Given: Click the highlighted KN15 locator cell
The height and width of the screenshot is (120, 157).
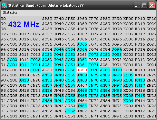Looking at the screenshot, I should point(140,96).
